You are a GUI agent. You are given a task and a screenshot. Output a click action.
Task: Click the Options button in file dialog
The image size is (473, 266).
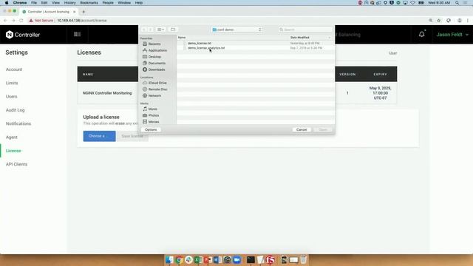(151, 130)
